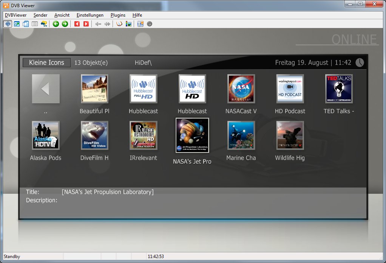Click the "Description:" label
This screenshot has height=263, width=386.
[42, 200]
